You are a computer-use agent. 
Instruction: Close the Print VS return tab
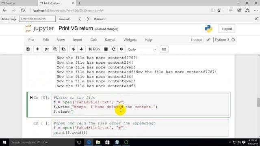pos(73,3)
